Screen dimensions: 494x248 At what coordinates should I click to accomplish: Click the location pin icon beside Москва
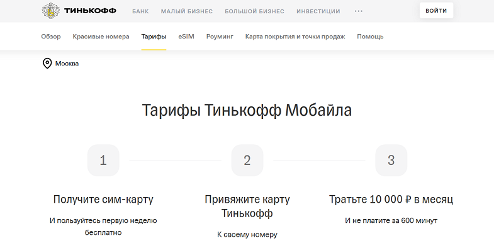[47, 64]
